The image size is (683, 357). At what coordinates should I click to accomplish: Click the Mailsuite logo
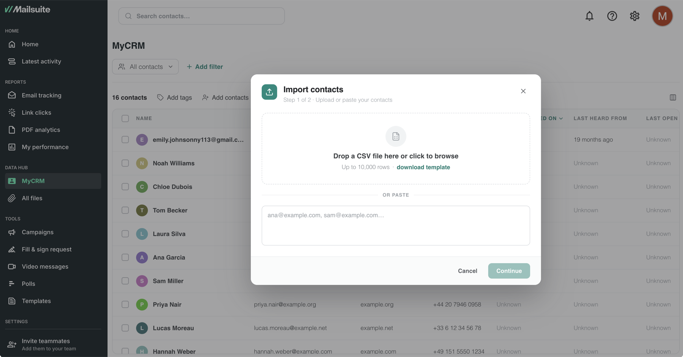click(x=27, y=9)
